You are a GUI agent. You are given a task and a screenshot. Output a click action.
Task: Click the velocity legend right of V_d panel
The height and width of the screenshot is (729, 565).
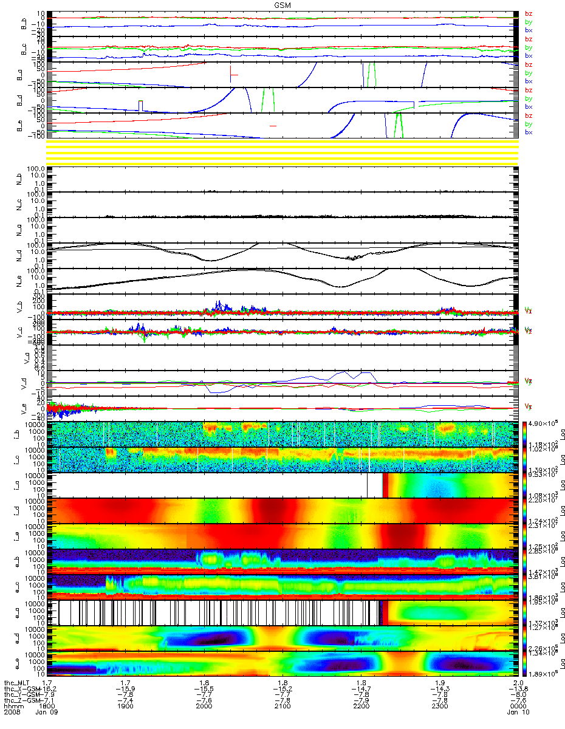pyautogui.click(x=527, y=381)
